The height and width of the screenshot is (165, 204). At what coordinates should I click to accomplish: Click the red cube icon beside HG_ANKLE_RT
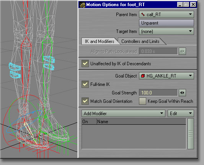point(143,76)
